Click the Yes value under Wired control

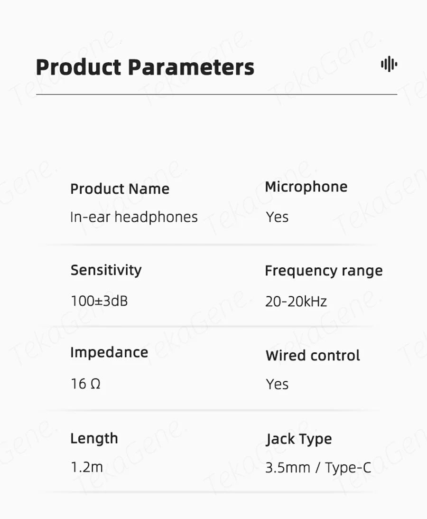[x=277, y=384]
